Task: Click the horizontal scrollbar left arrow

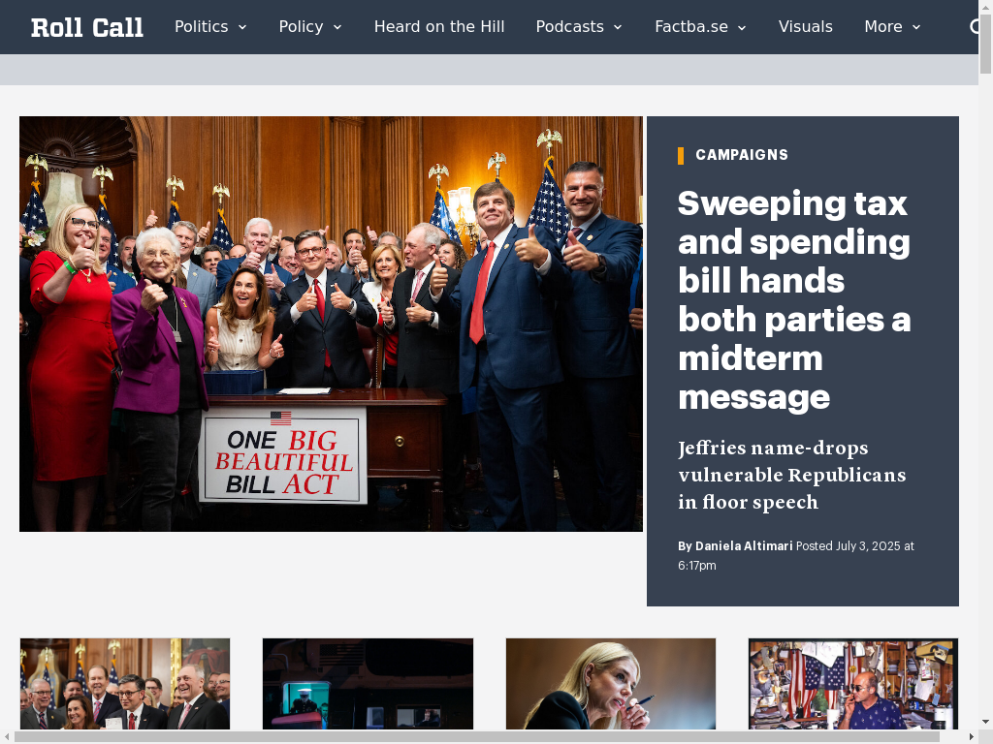Action: click(x=7, y=737)
